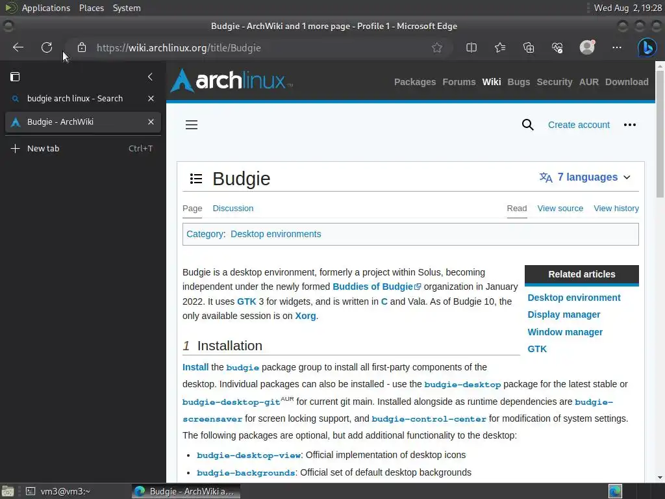Select the Budgie - ArchWiki tab
The width and height of the screenshot is (665, 499).
82,122
